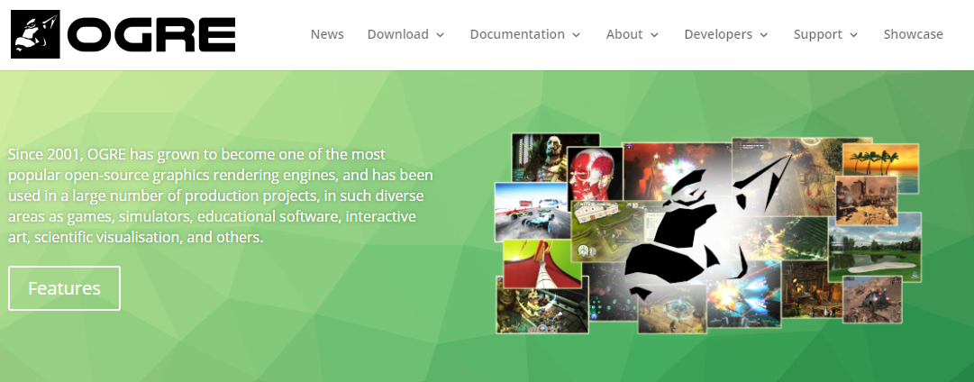The width and height of the screenshot is (974, 382).
Task: Click the Features button
Action: click(64, 288)
